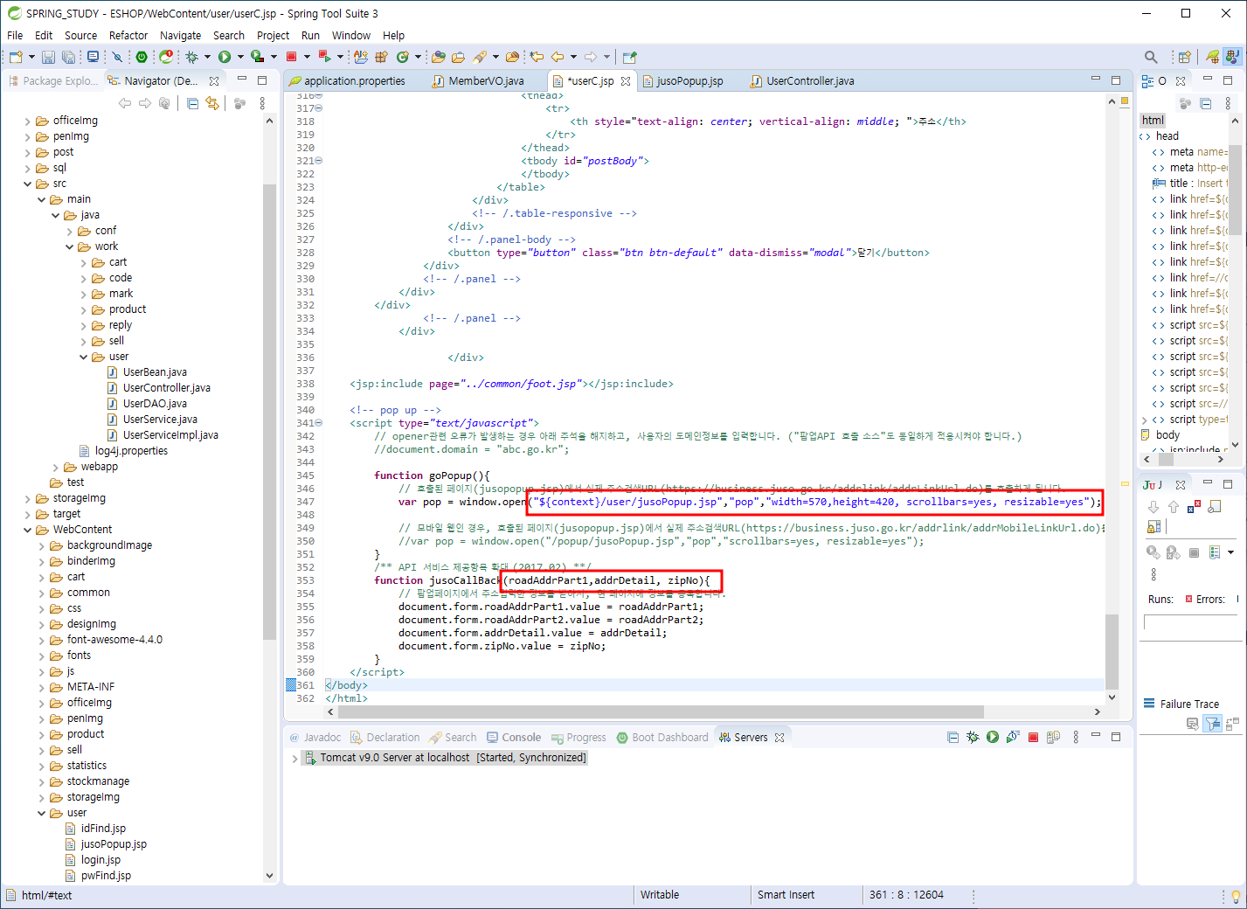
Task: Expand the Tomcat v9.0 Server entry
Action: 294,758
